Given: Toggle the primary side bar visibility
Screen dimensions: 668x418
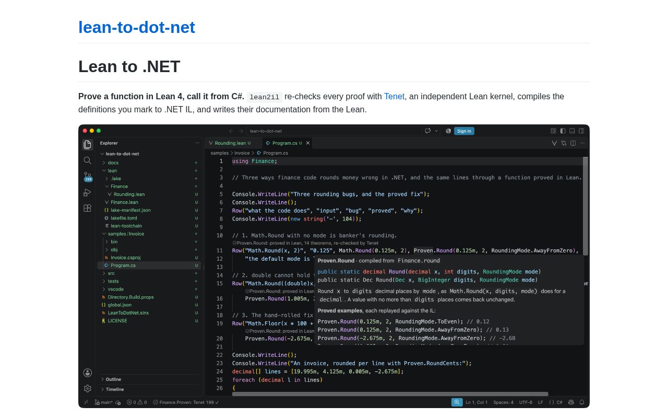Looking at the screenshot, I should 563,131.
